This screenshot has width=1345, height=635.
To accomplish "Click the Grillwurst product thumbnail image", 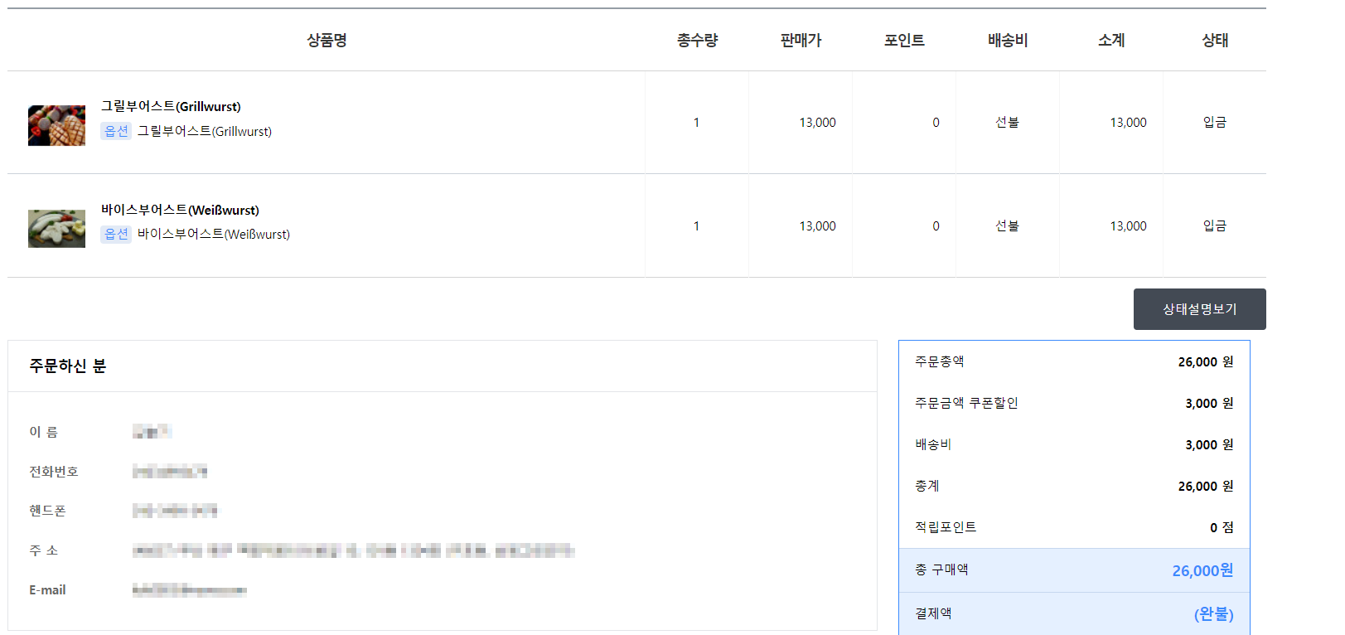I will [56, 125].
